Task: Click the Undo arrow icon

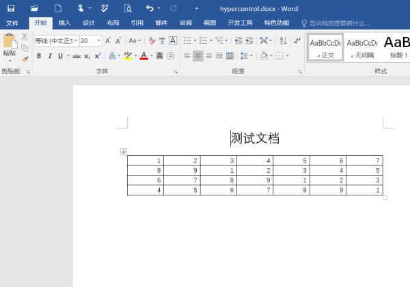Action: [150, 8]
